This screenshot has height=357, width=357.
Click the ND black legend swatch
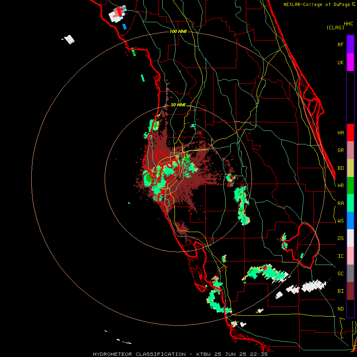click(350, 309)
